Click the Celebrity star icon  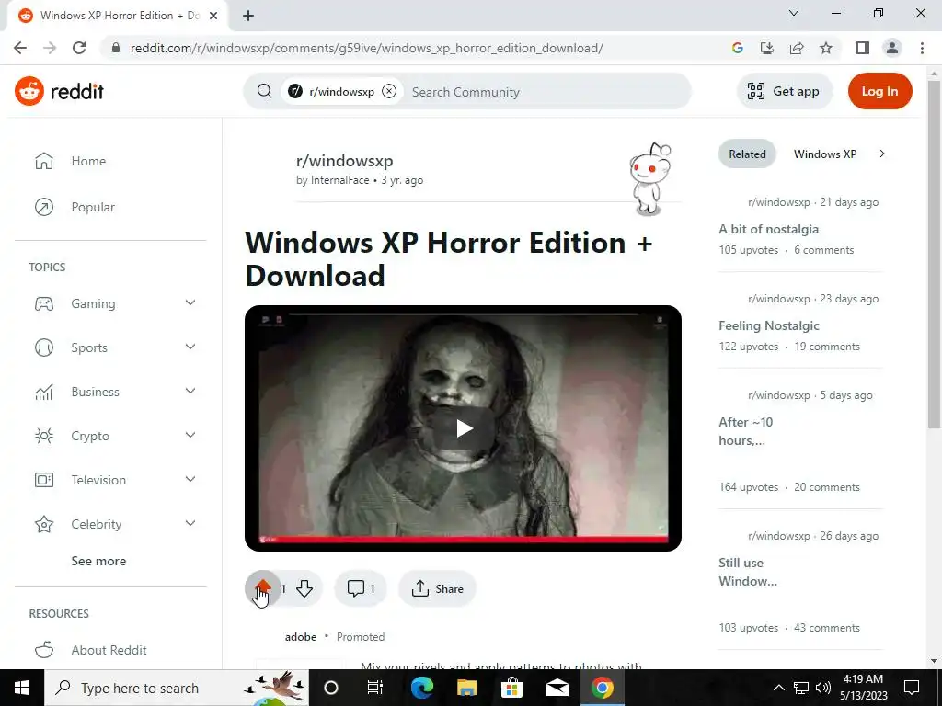tap(44, 524)
